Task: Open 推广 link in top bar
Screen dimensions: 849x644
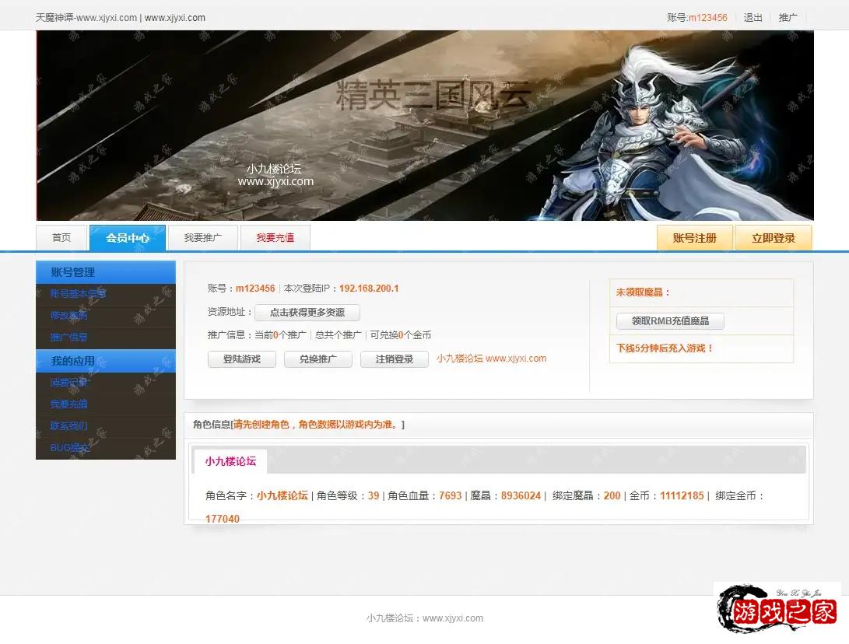Action: pyautogui.click(x=788, y=17)
